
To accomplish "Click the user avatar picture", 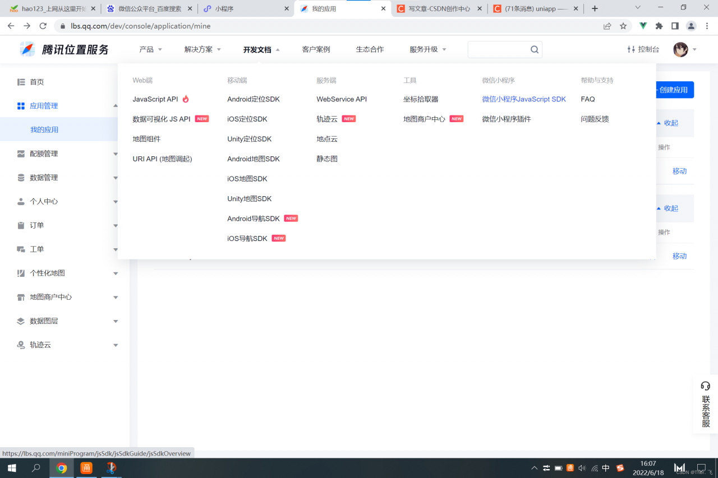I will 680,49.
